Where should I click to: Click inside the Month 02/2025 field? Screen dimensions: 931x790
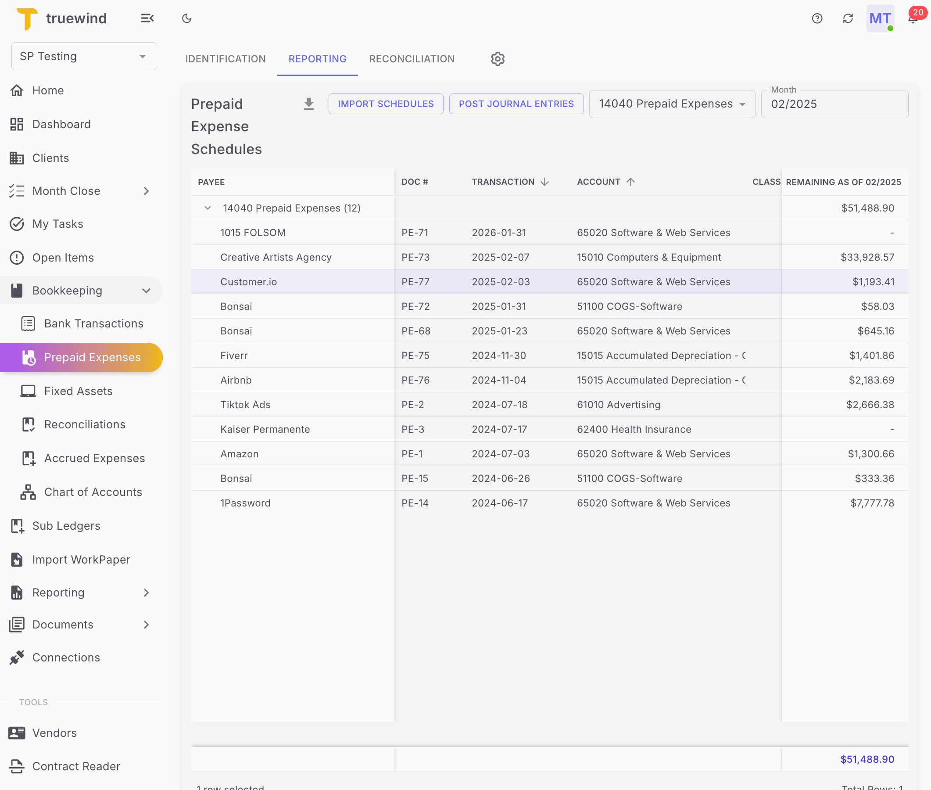point(834,104)
